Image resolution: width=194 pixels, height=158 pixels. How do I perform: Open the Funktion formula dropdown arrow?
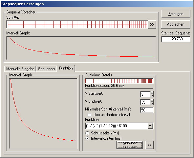150,126
